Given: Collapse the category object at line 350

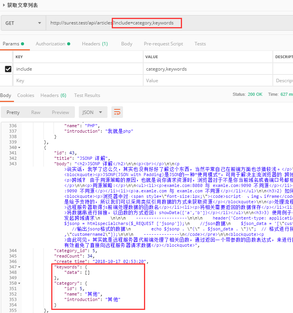Looking at the screenshot, I should pos(19,283).
